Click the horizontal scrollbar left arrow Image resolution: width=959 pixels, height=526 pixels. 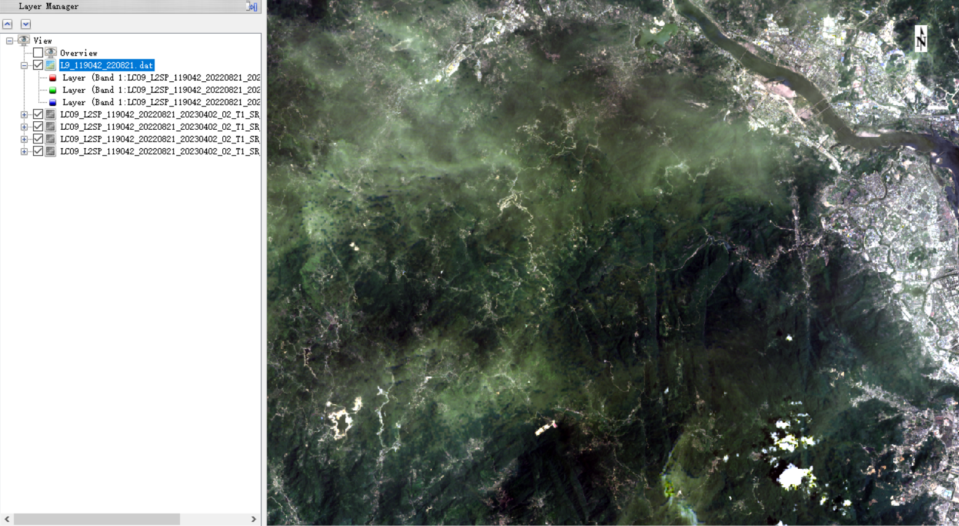pos(7,519)
